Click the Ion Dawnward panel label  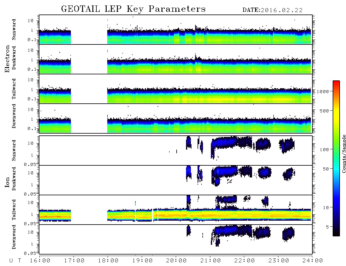(x=14, y=237)
